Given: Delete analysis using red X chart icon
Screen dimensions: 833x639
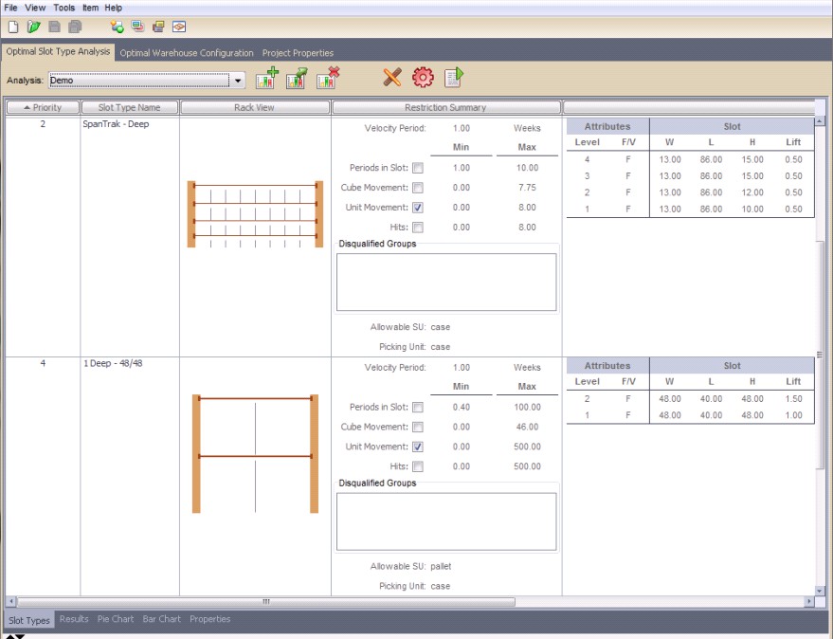Looking at the screenshot, I should point(328,78).
